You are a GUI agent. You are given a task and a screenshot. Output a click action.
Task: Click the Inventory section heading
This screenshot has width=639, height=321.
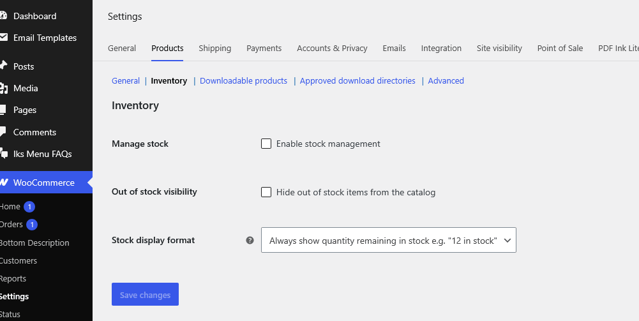click(x=135, y=105)
